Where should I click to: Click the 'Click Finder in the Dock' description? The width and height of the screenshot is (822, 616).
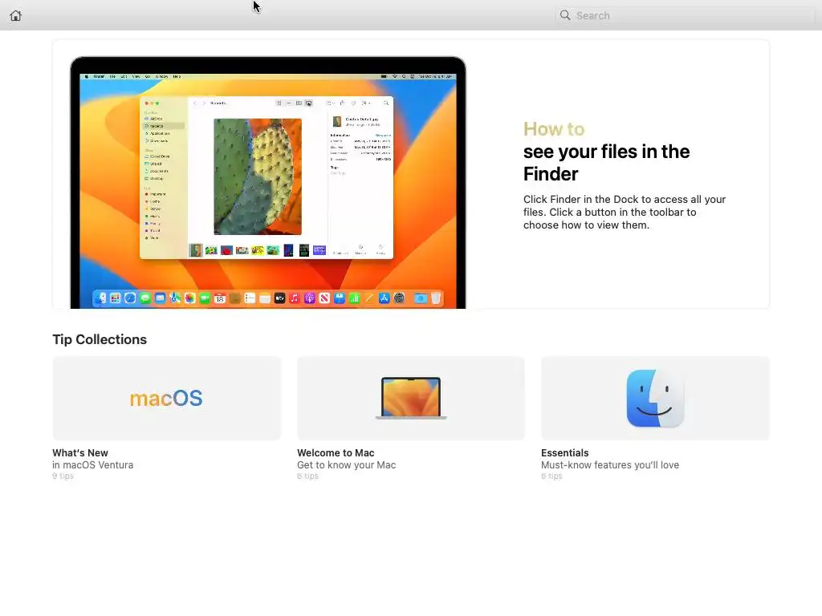[x=625, y=212]
